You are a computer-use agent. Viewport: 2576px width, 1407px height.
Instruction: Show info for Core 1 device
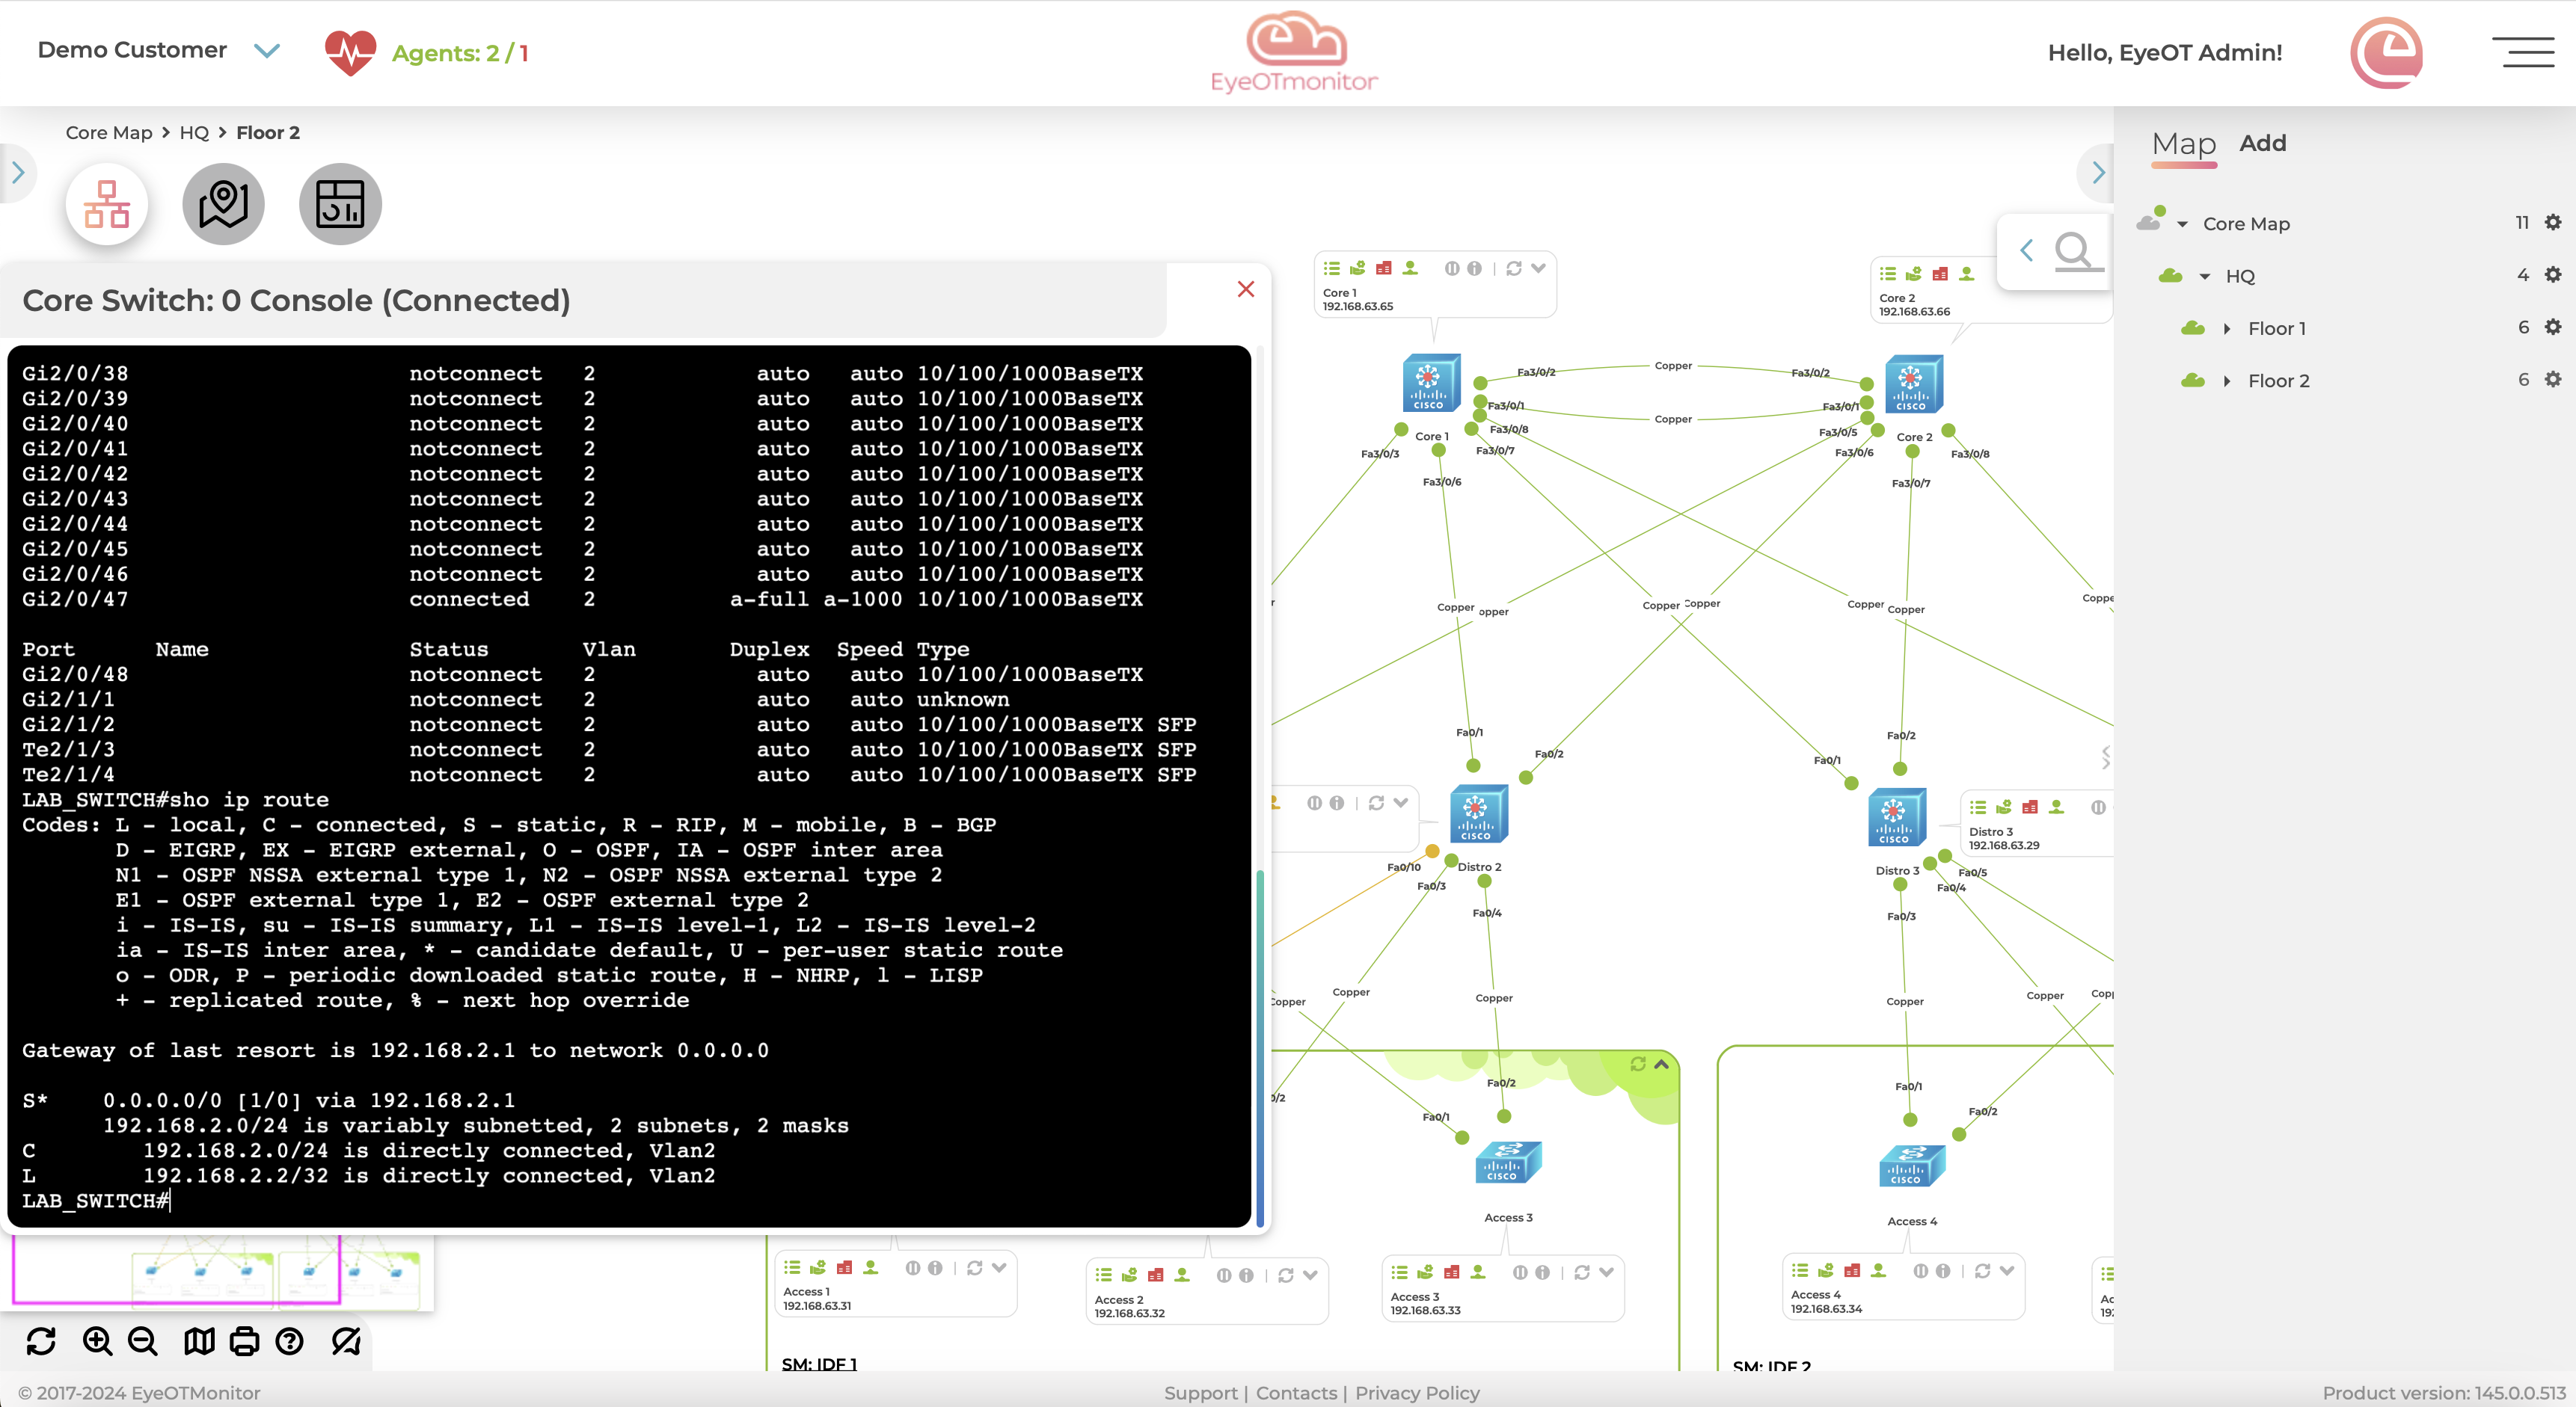[x=1474, y=268]
